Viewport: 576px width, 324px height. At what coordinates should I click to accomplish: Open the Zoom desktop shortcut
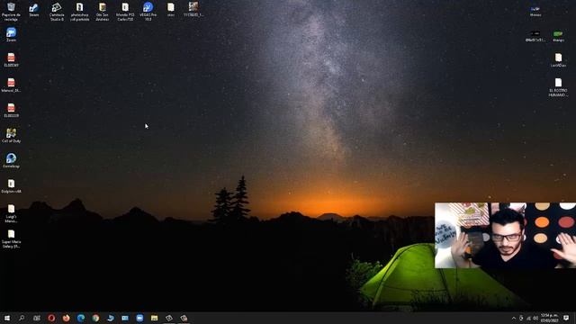[11, 34]
